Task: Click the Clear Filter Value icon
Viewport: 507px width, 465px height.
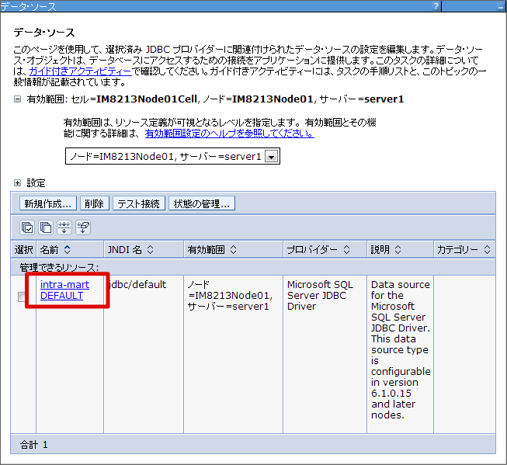Action: tap(82, 227)
